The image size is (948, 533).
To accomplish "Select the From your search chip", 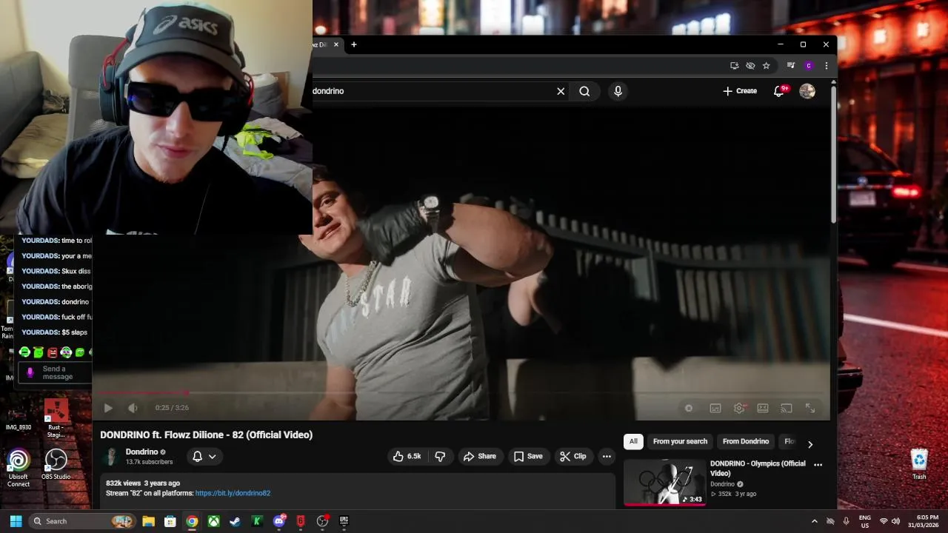I will click(x=680, y=442).
